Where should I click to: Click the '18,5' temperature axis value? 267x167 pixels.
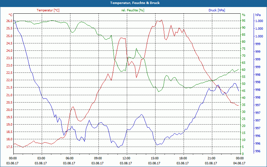[x=9, y=132]
